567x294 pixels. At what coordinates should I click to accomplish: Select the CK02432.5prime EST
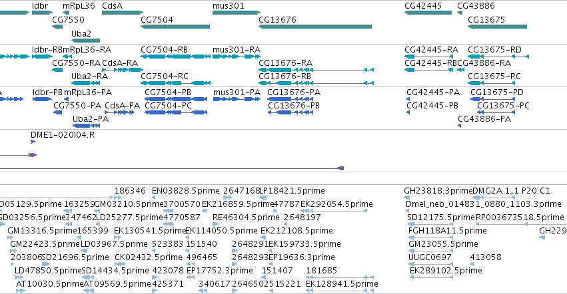120,264
